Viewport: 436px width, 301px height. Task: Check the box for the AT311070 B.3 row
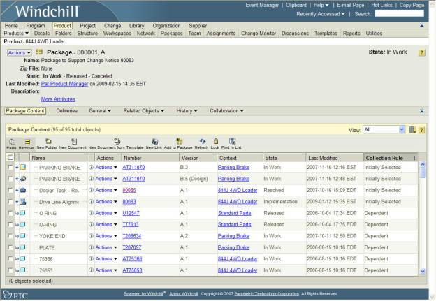point(10,168)
